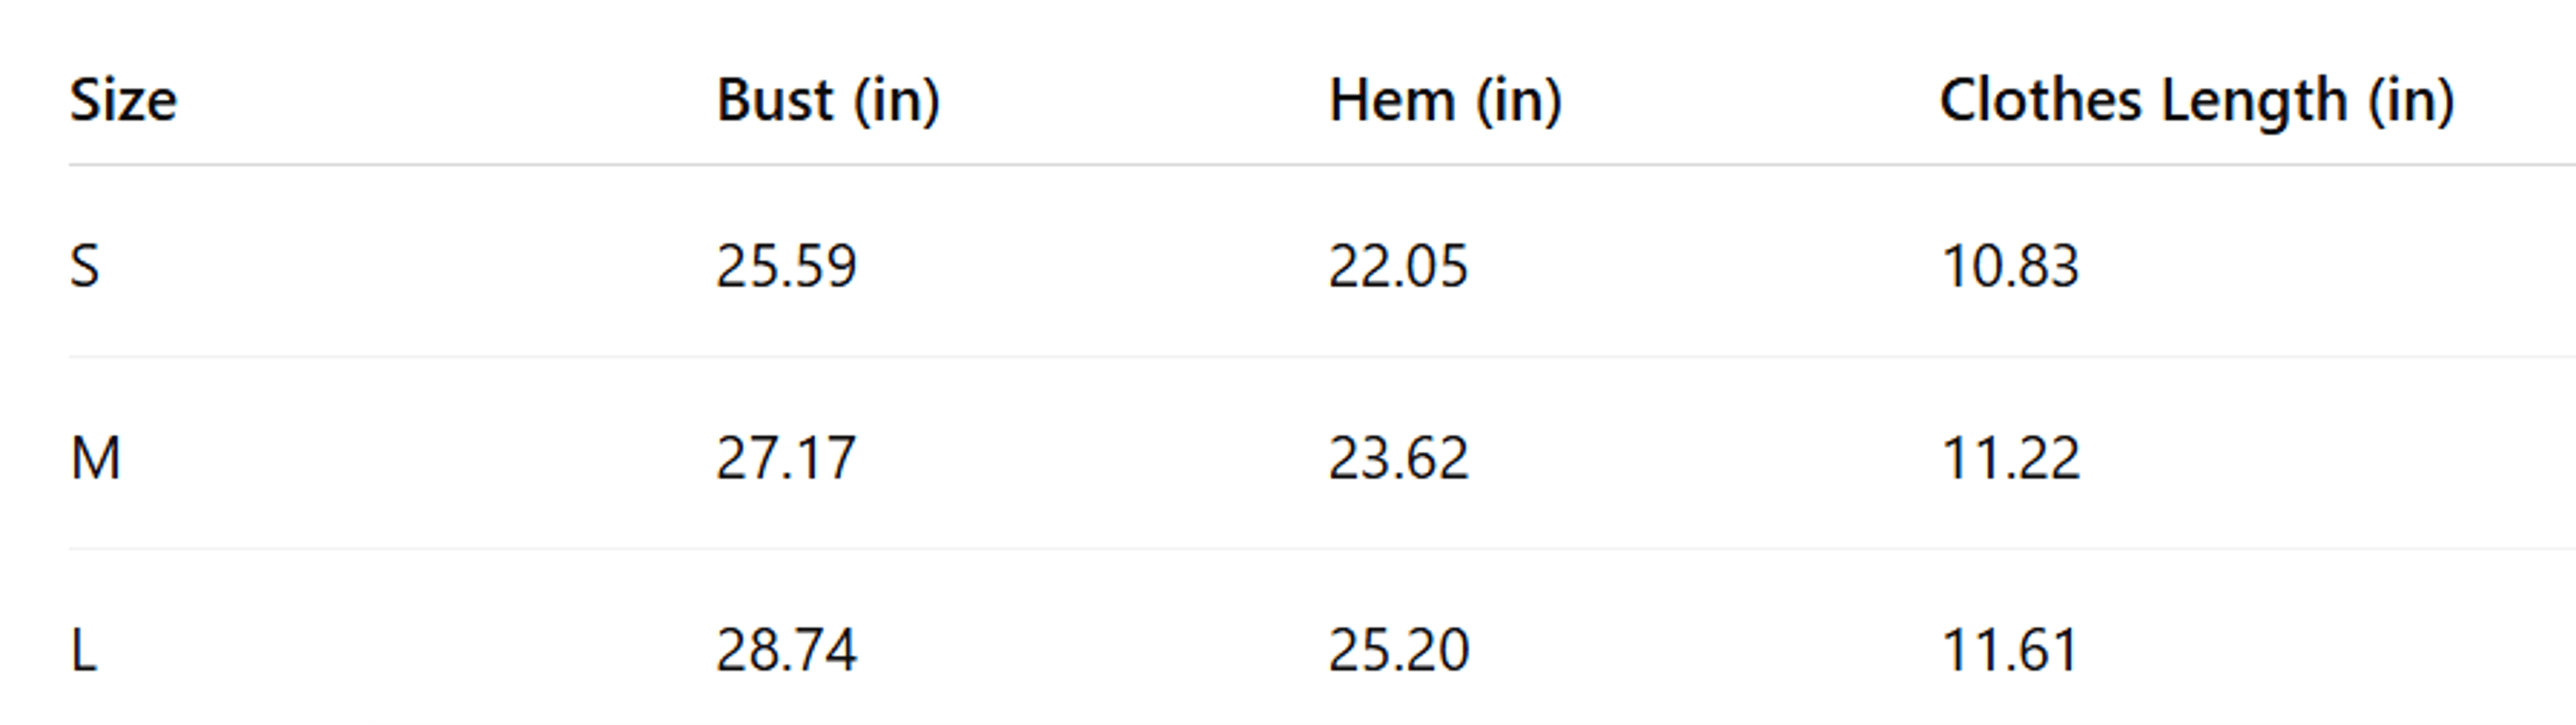Click the clothes length value 11.22

pos(2010,459)
